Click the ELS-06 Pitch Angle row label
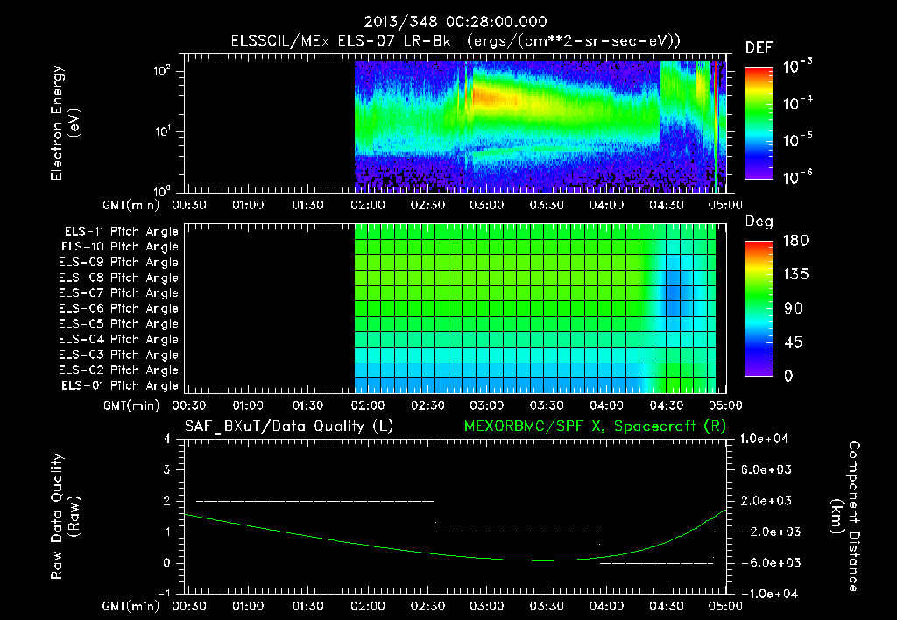This screenshot has height=620, width=897. coord(118,309)
